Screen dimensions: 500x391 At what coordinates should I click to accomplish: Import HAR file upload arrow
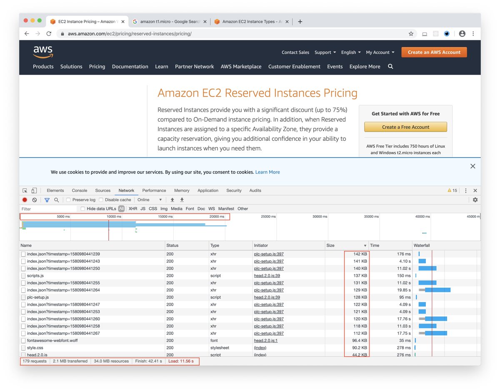pos(172,200)
